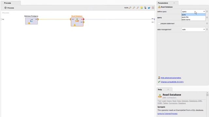
Task: Click the warning triangle on Read Database
Action: pos(75,25)
